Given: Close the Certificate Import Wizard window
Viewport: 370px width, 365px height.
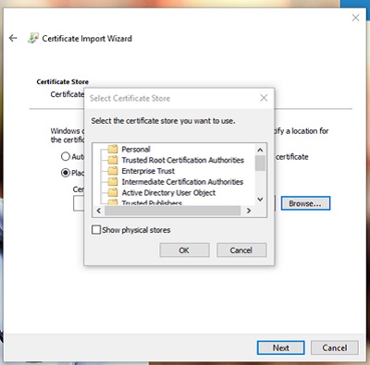Looking at the screenshot, I should (x=355, y=18).
